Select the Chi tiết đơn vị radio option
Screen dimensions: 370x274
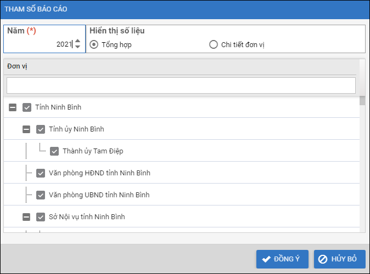pos(214,44)
